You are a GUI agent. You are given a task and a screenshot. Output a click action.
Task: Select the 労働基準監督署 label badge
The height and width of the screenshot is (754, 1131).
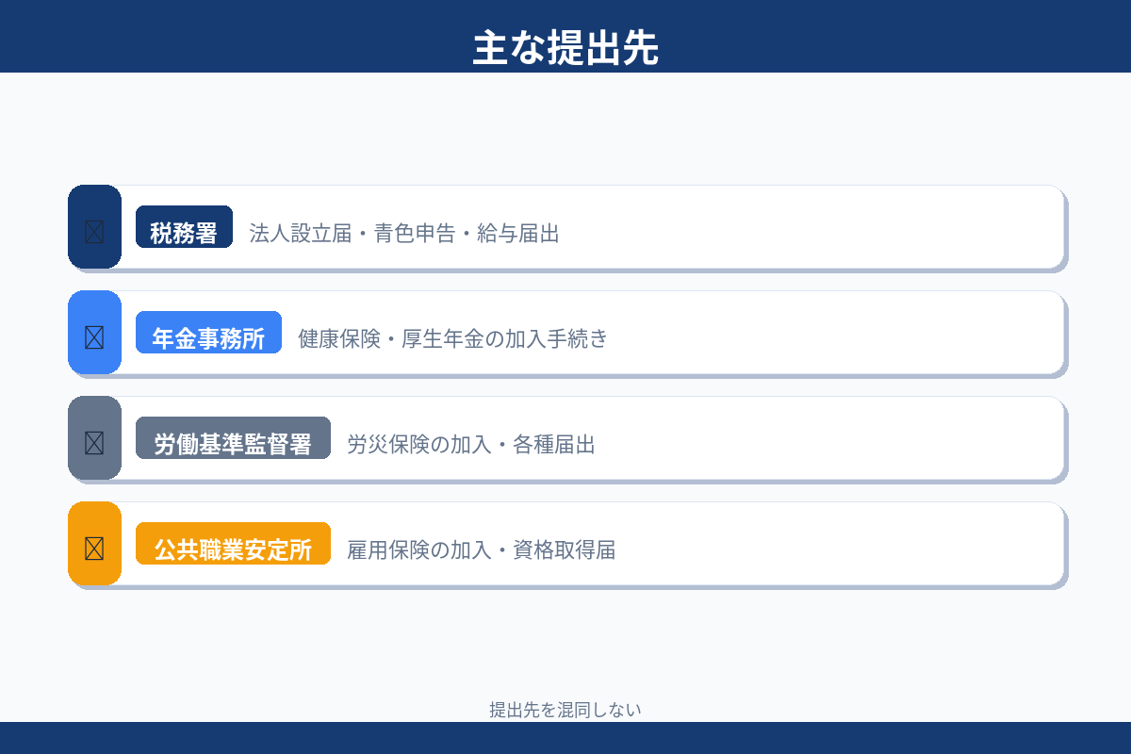pyautogui.click(x=233, y=438)
